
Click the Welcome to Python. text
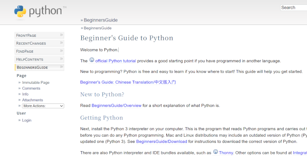click(99, 50)
